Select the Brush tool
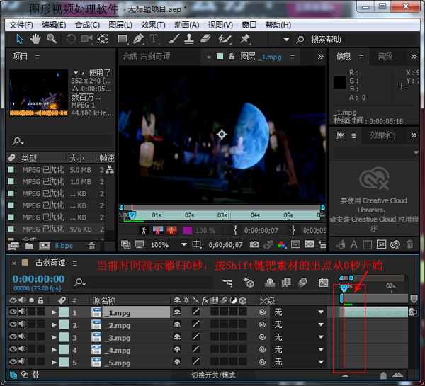Image resolution: width=425 pixels, height=386 pixels. [174, 39]
